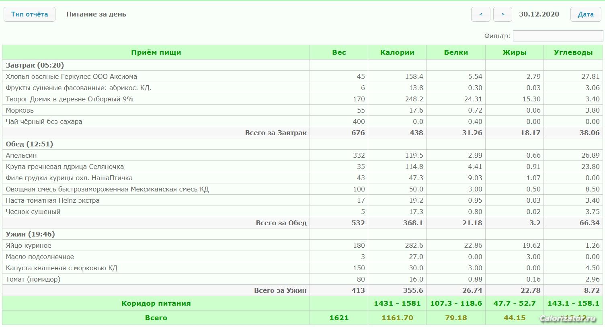This screenshot has height=327, width=605.
Task: Click calorie corridor value 1431 - 1581
Action: pyautogui.click(x=397, y=303)
